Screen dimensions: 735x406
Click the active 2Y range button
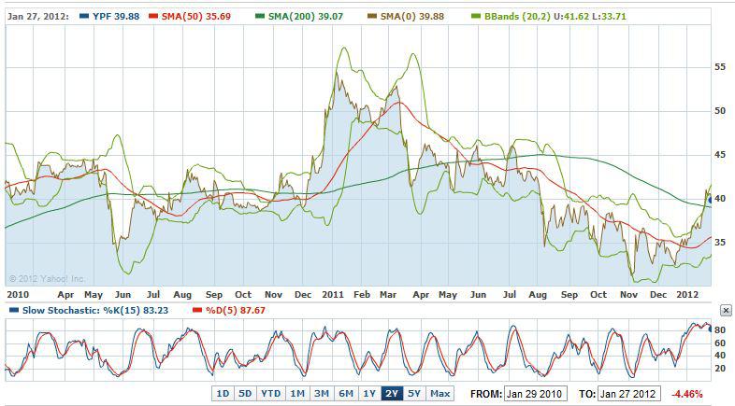point(392,394)
